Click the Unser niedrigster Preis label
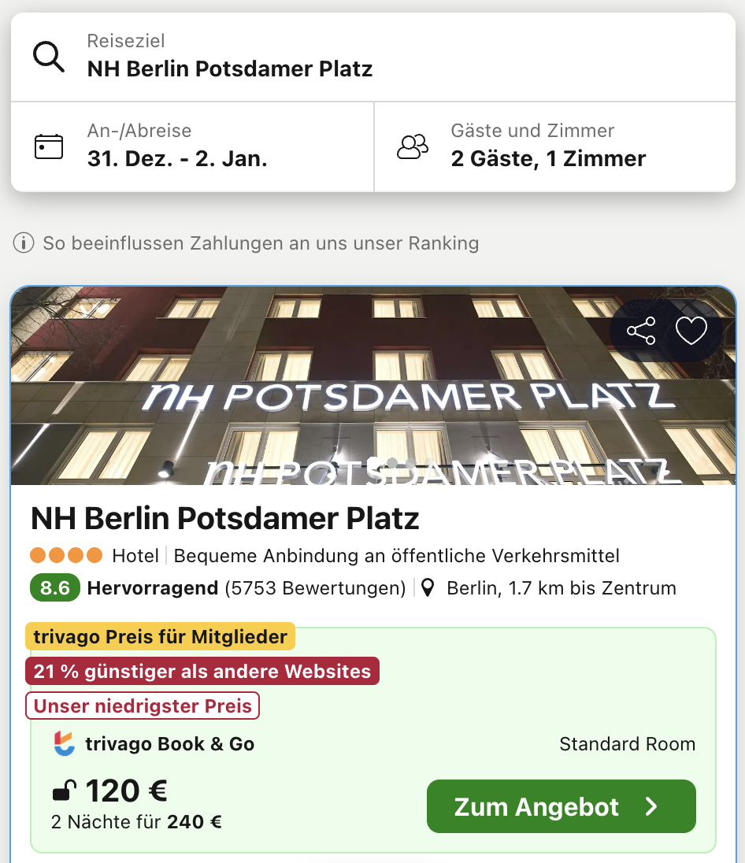The height and width of the screenshot is (863, 745). pyautogui.click(x=143, y=706)
